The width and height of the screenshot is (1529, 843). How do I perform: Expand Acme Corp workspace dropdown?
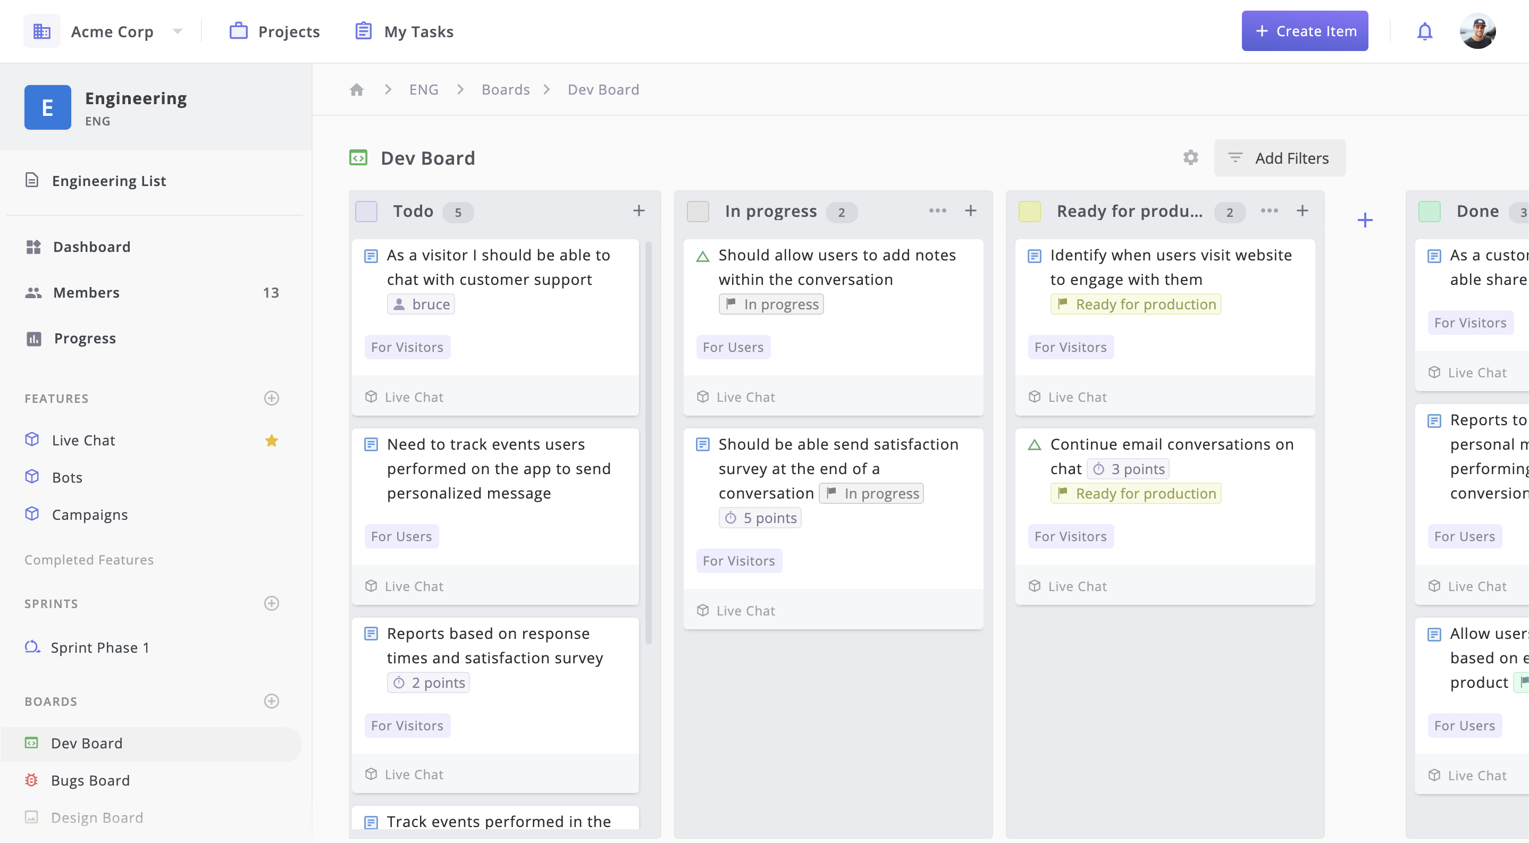pyautogui.click(x=177, y=31)
